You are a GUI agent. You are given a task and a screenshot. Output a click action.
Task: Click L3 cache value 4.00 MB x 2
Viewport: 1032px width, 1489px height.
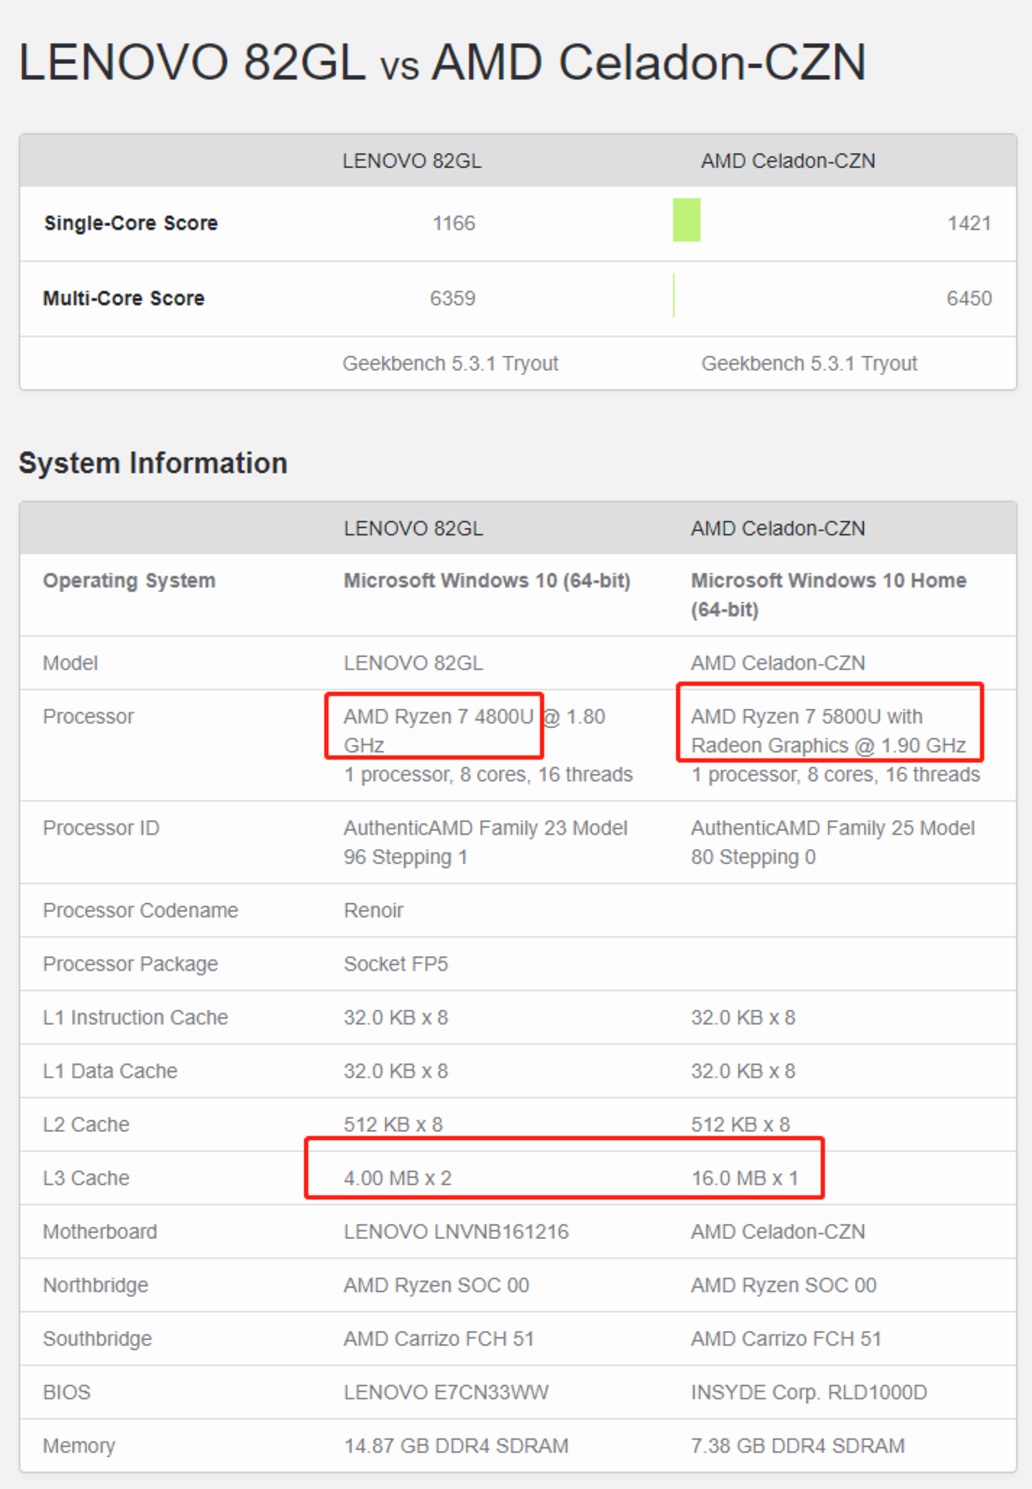click(398, 1179)
